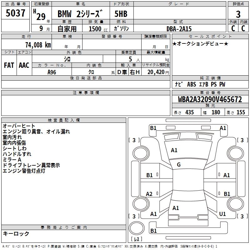Click the car name "BMW 2シリーズ"
The image size is (250, 250).
click(80, 14)
